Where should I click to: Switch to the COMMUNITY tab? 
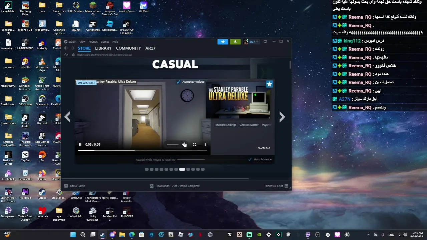(128, 48)
